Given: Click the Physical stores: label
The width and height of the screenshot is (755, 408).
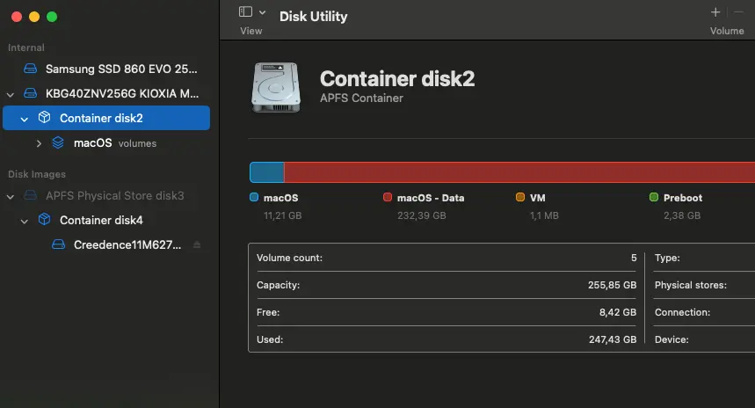Looking at the screenshot, I should pos(691,285).
